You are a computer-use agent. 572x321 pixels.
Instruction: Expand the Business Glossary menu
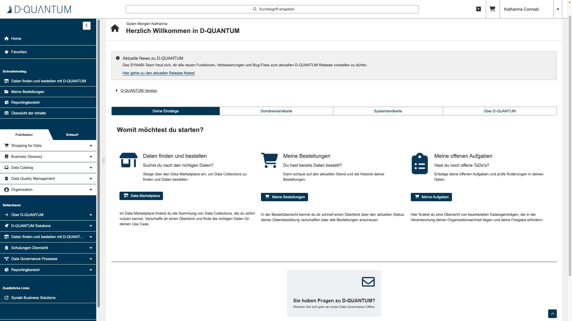tap(91, 157)
